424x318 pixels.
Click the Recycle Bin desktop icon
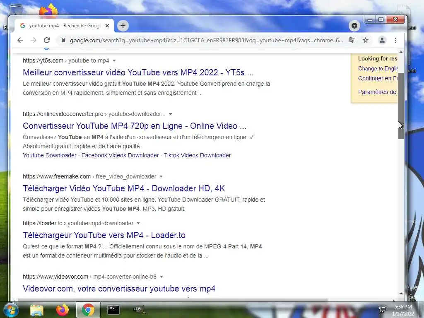coord(15,10)
